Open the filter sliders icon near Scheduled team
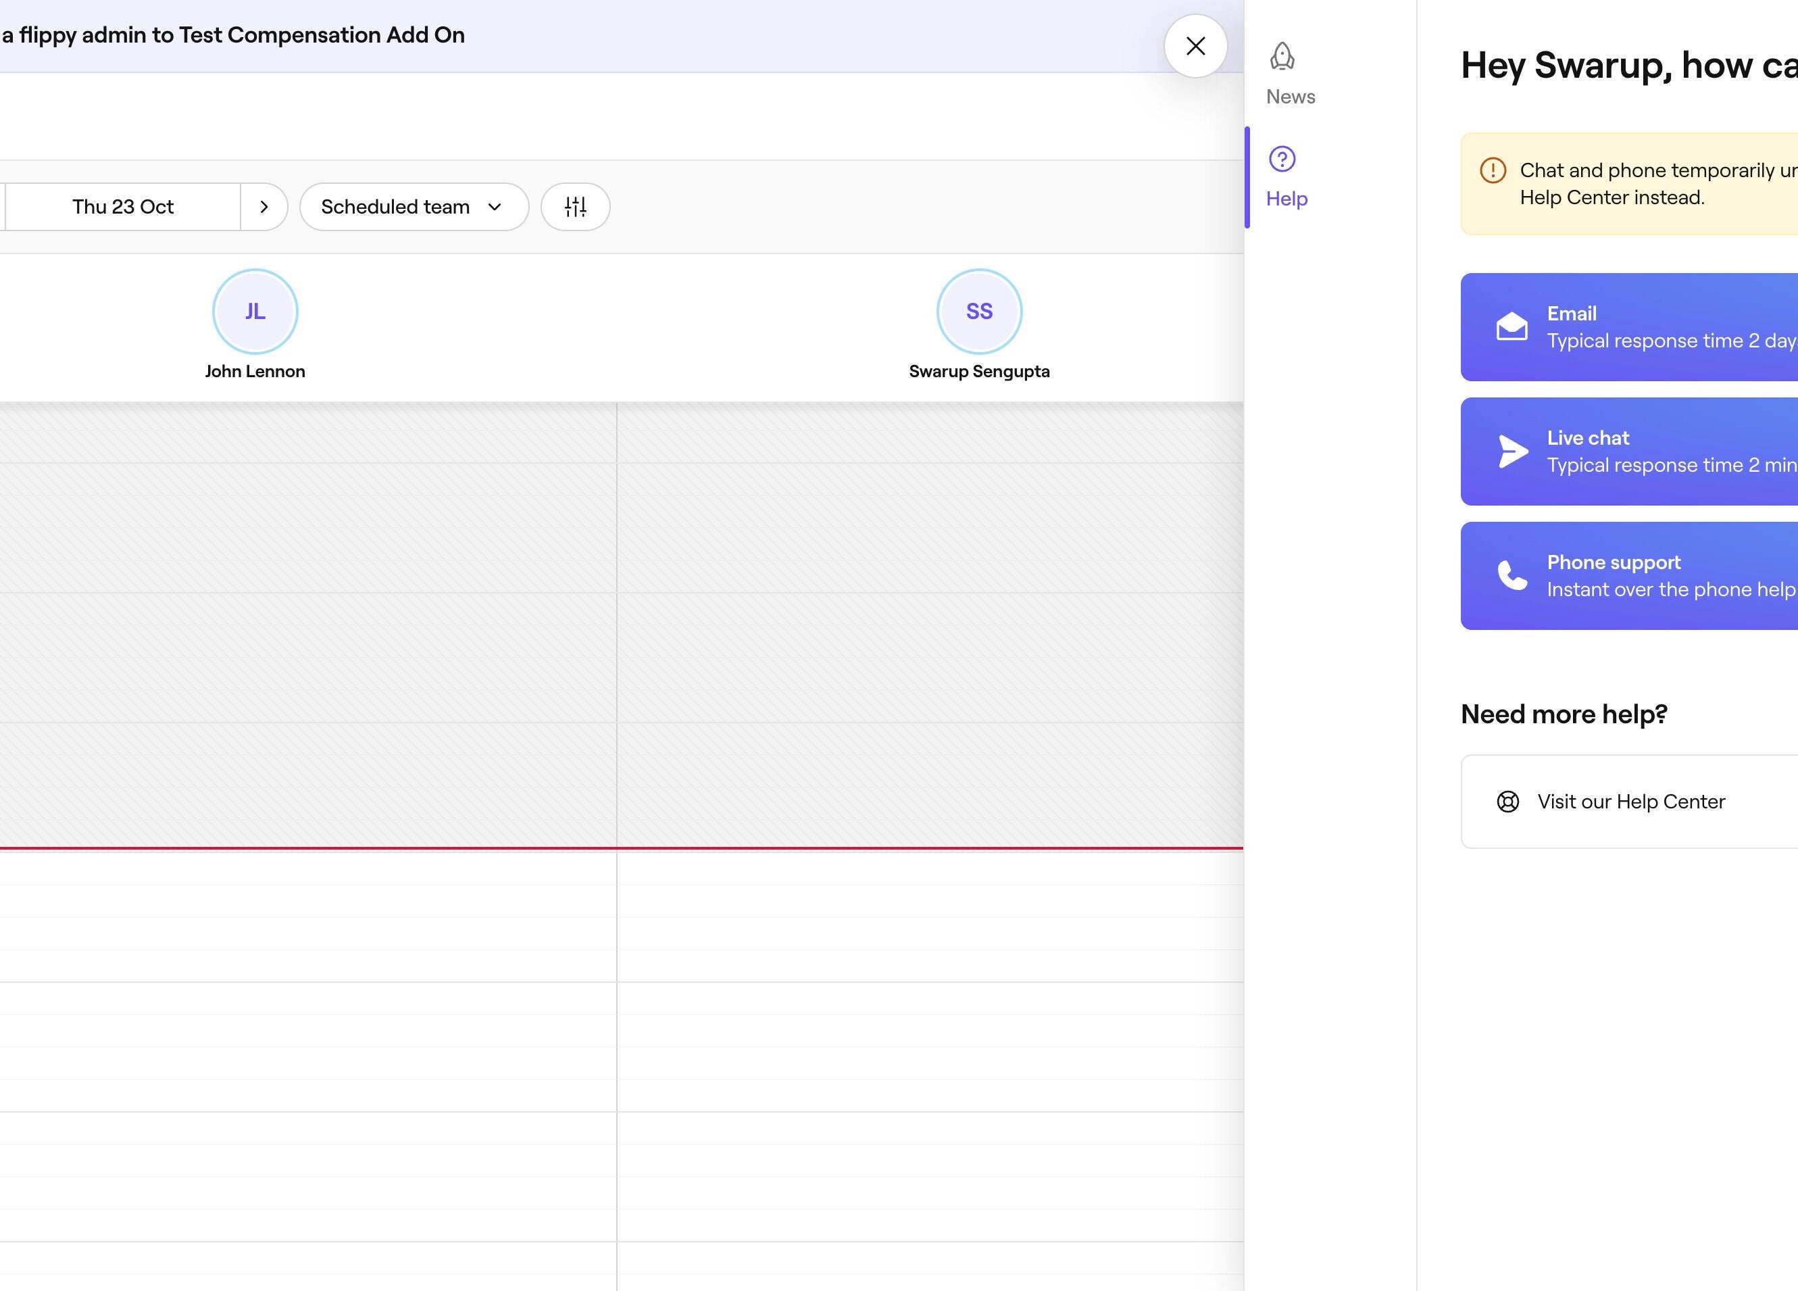The image size is (1798, 1291). click(x=575, y=207)
